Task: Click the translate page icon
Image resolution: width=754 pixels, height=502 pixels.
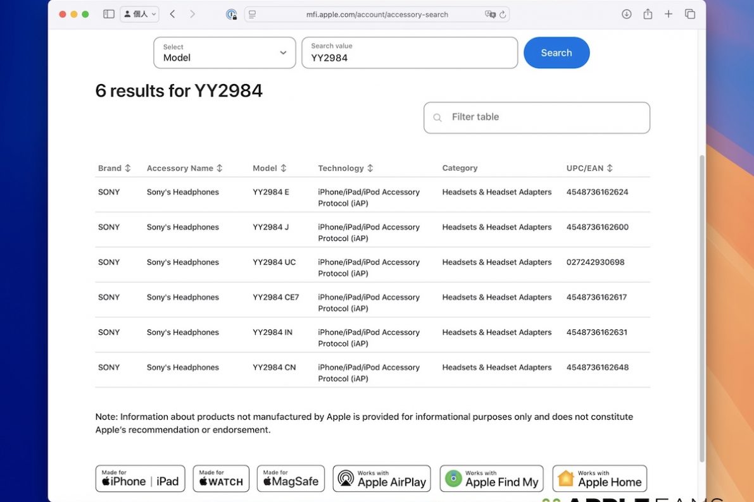Action: coord(489,15)
